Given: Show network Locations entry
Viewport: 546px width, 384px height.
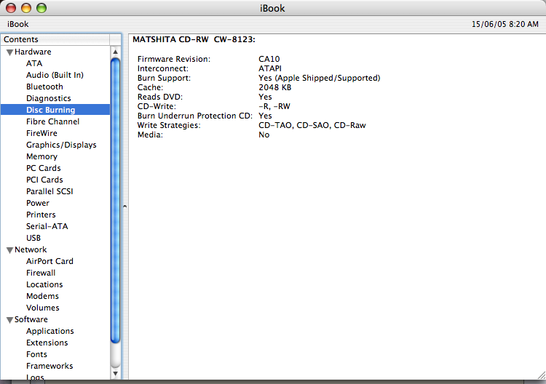Looking at the screenshot, I should click(x=44, y=284).
